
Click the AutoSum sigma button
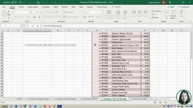point(156,11)
